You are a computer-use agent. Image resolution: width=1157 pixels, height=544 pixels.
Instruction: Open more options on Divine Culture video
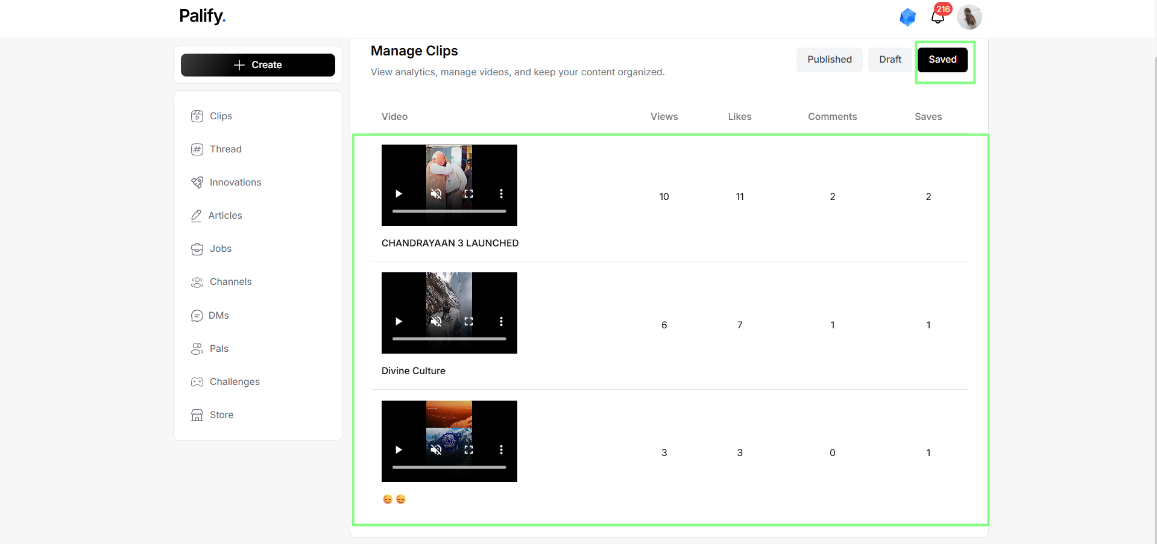pos(501,321)
